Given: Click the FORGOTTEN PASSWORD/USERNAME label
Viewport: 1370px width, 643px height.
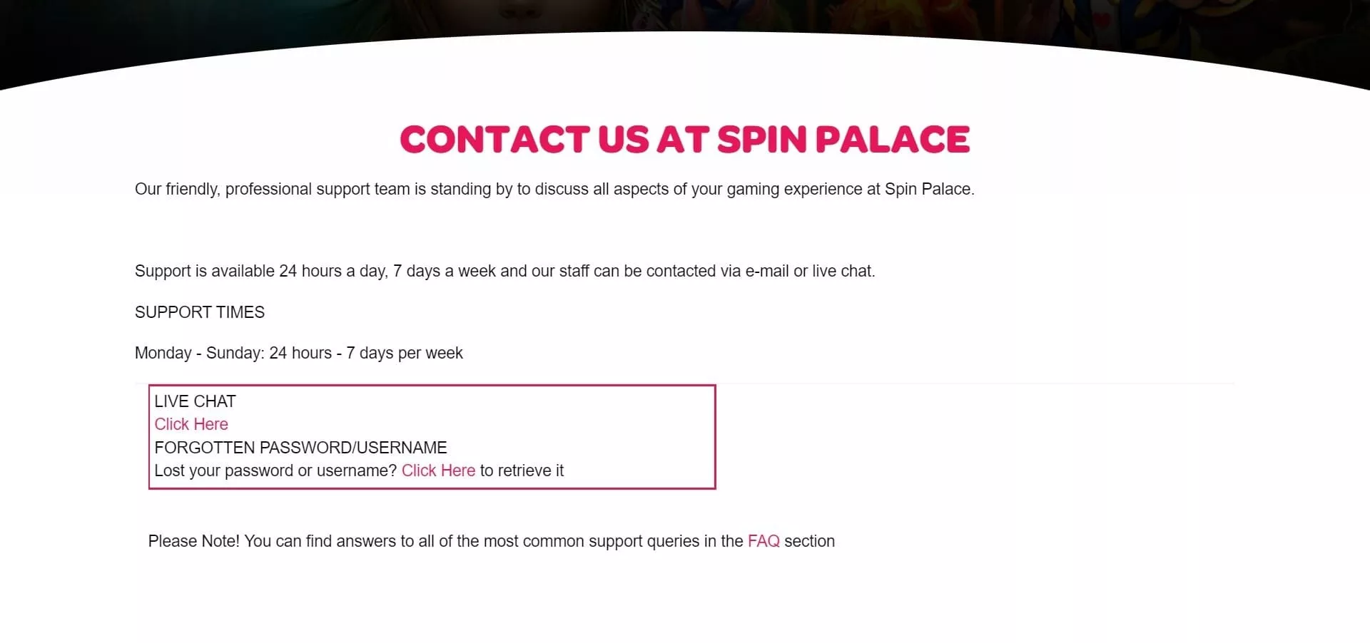Looking at the screenshot, I should (300, 448).
